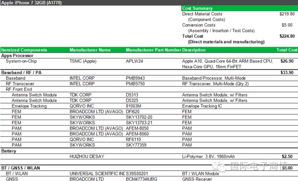Select the 'BT / GNSS / WLAN' section heading
The height and width of the screenshot is (181, 298).
point(20,168)
